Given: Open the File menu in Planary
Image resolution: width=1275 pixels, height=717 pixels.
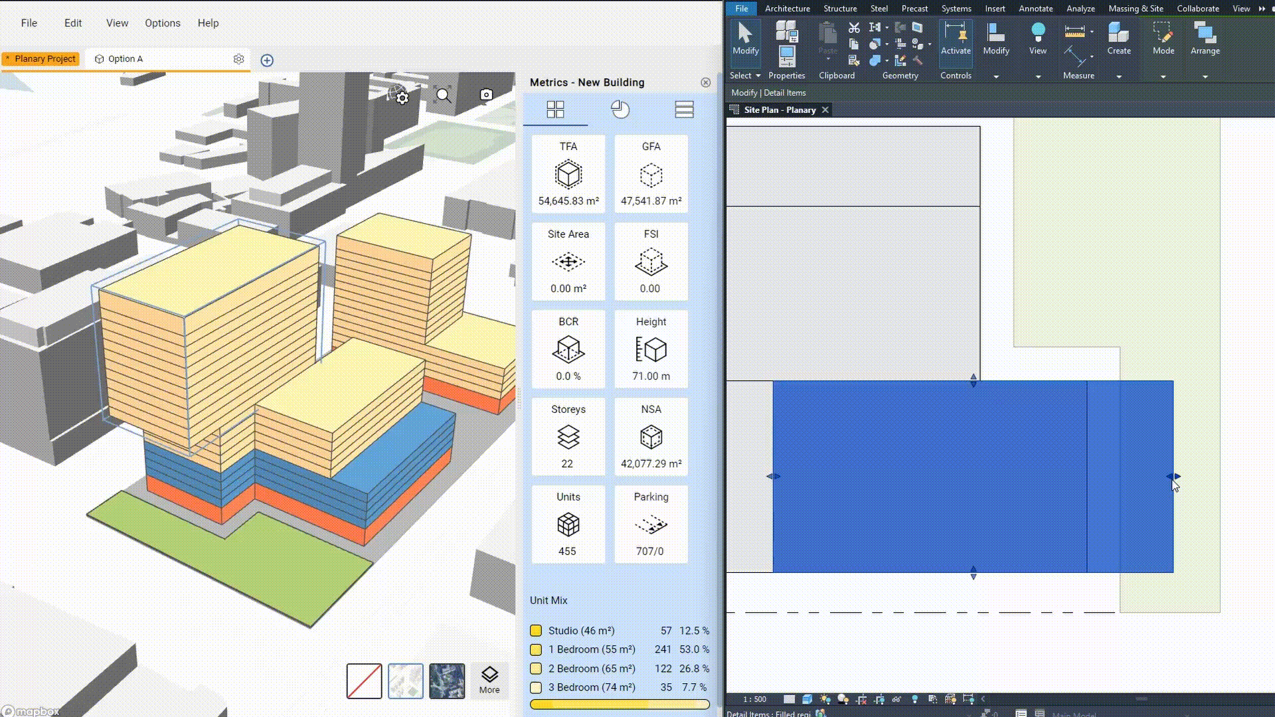Looking at the screenshot, I should 29,23.
